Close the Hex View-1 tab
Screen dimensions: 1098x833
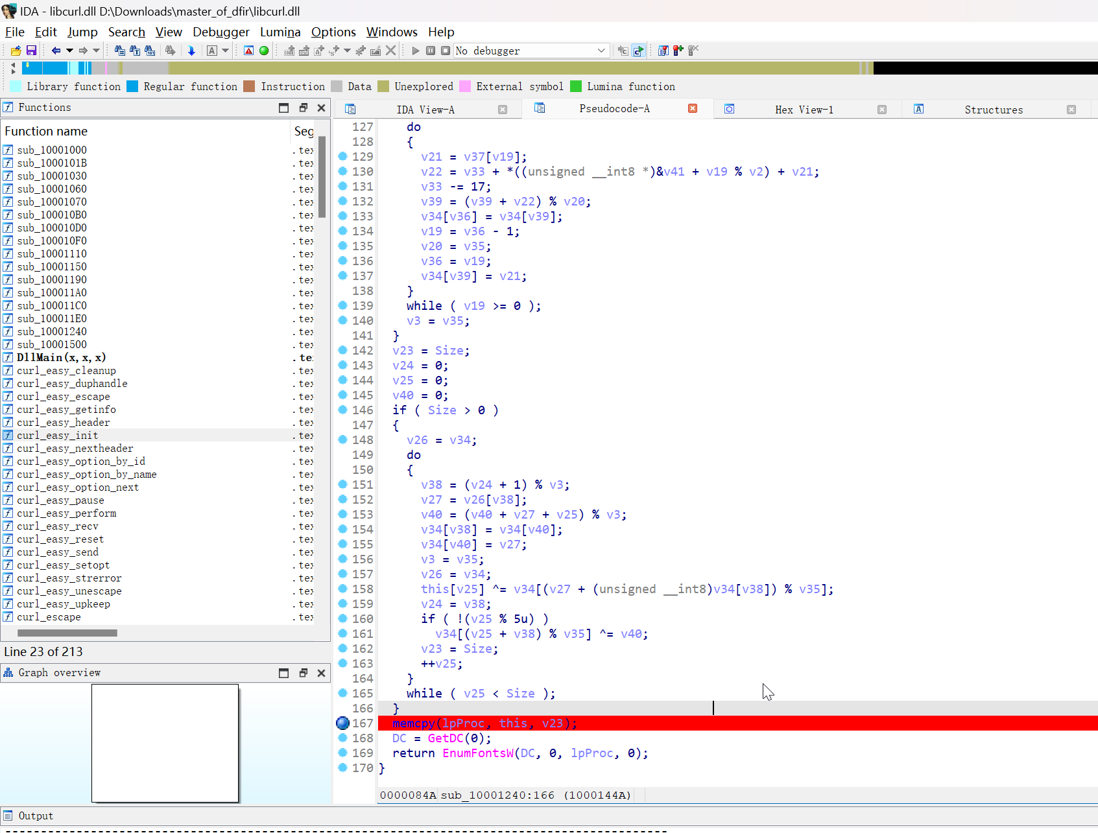[x=882, y=110]
